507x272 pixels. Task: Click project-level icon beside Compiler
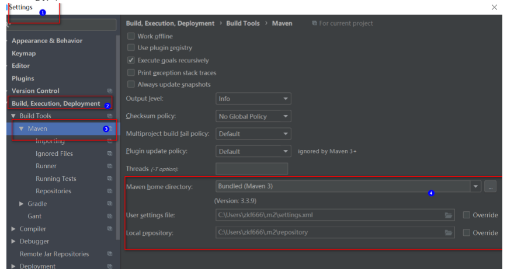point(110,229)
